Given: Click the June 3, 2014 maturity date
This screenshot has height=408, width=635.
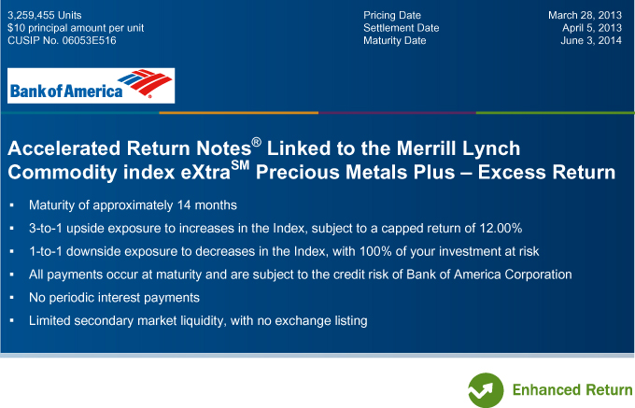Looking at the screenshot, I should [591, 40].
